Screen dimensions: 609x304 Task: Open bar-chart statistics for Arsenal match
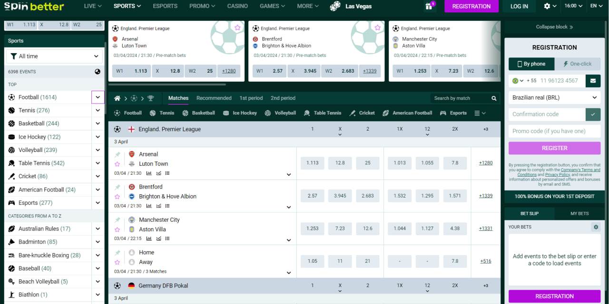[149, 173]
